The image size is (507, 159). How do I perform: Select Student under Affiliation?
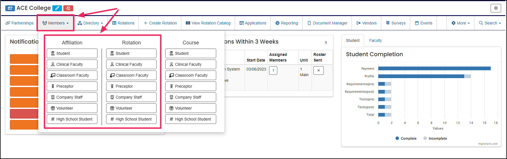click(72, 53)
